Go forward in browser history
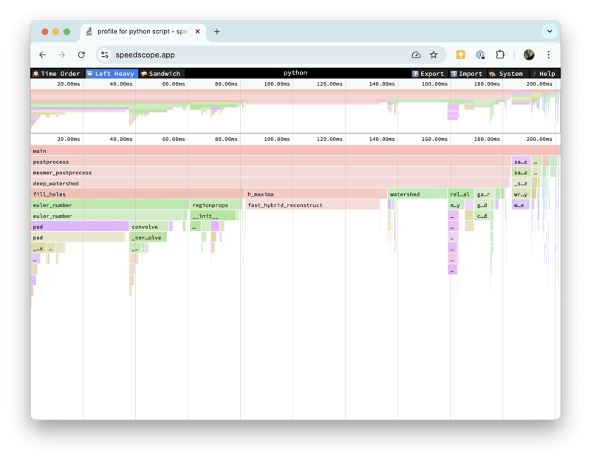This screenshot has height=460, width=591. [62, 55]
